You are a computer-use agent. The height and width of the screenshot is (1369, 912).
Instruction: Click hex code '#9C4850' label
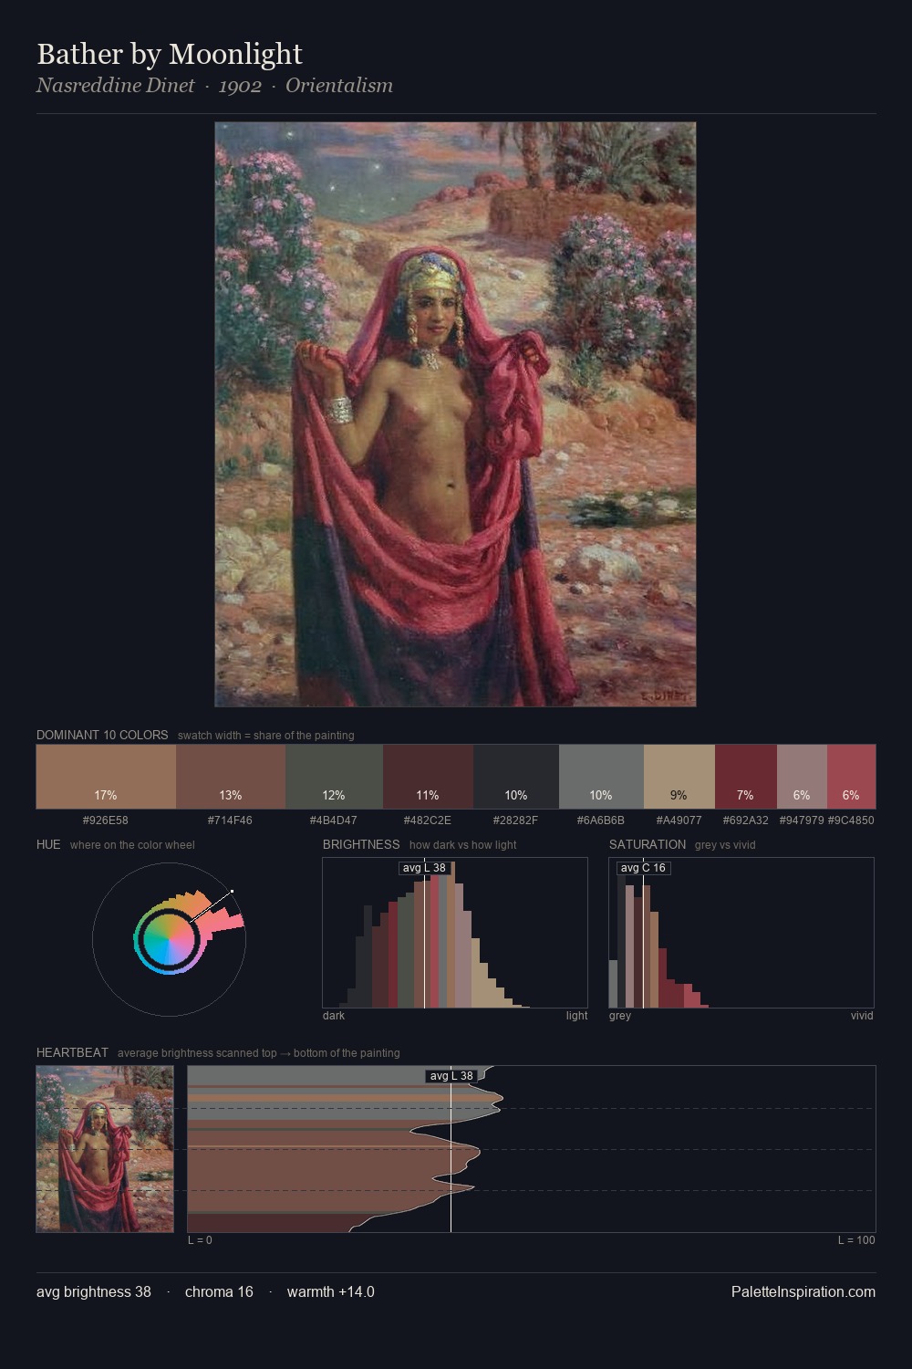pos(851,820)
